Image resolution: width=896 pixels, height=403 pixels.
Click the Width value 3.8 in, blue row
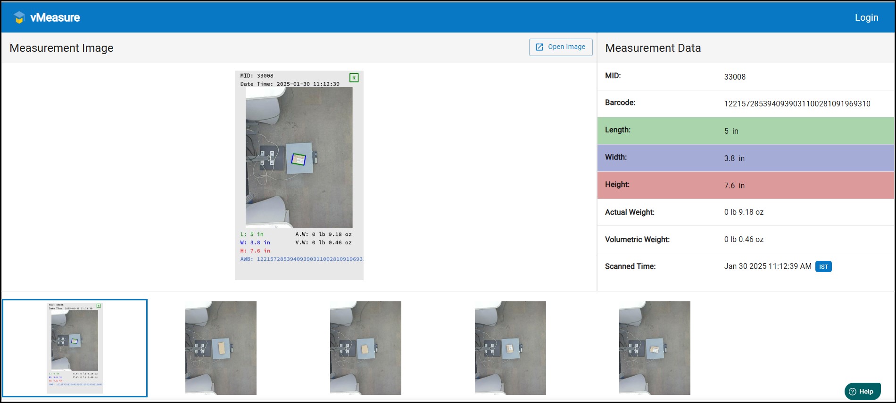tap(734, 158)
